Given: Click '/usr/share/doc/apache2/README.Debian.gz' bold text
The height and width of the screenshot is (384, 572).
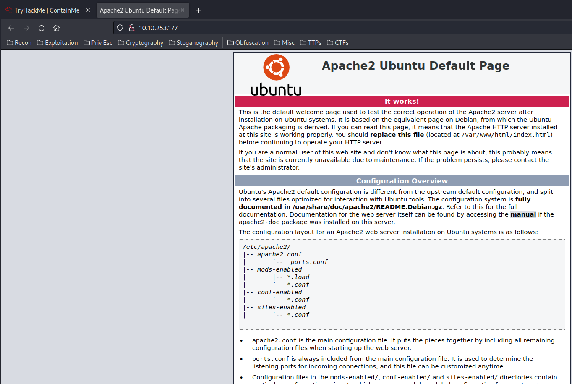Looking at the screenshot, I should tap(368, 207).
